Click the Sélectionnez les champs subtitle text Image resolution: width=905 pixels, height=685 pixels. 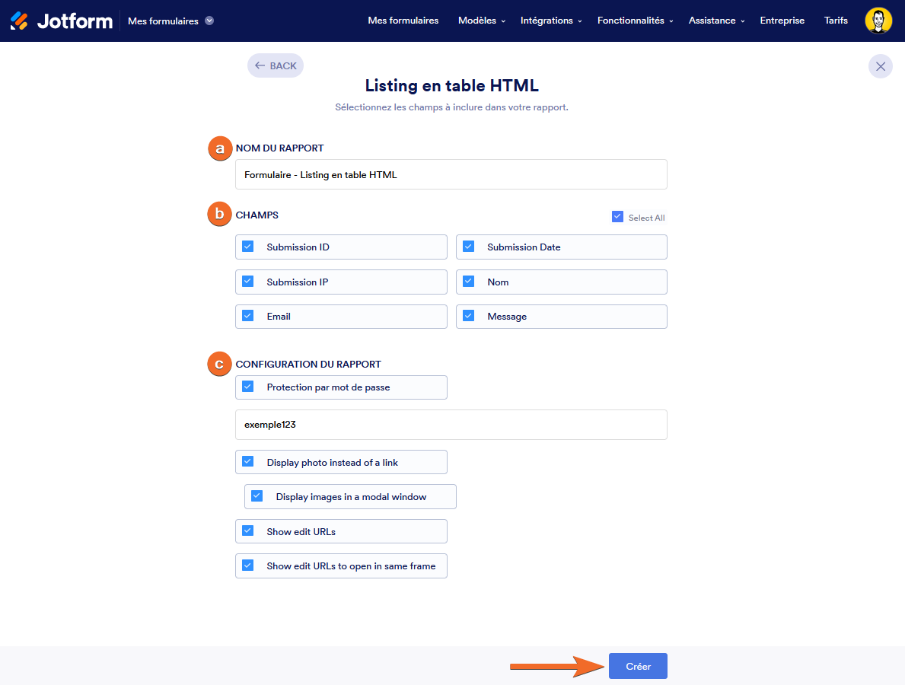click(x=451, y=107)
